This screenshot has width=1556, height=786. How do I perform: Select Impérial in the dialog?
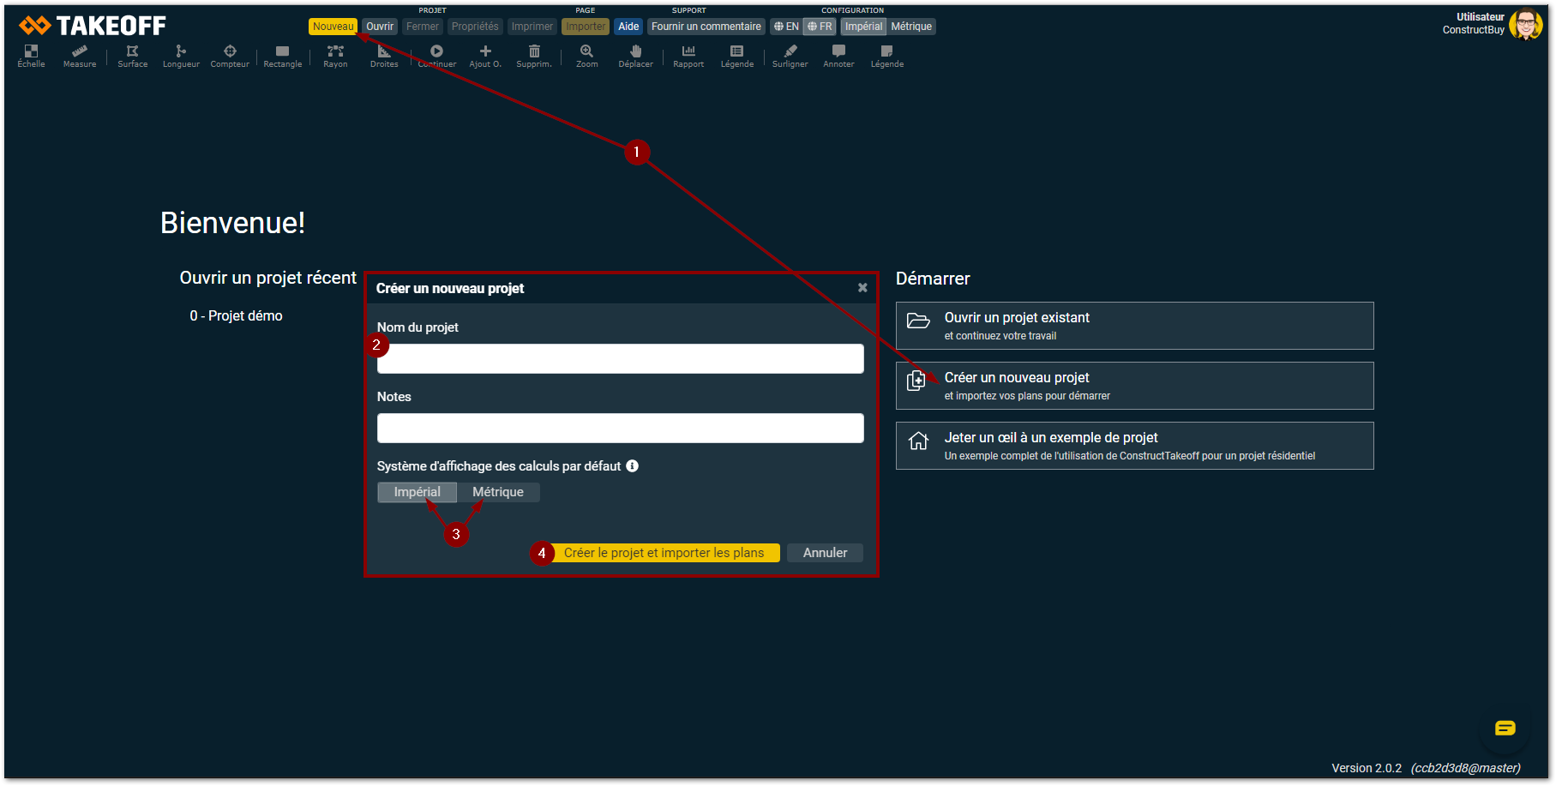pos(417,492)
